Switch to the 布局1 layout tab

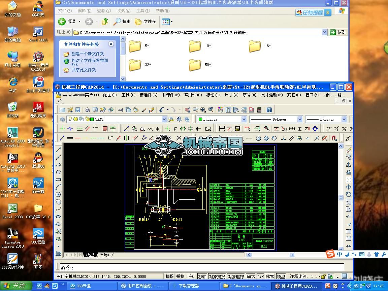105,255
